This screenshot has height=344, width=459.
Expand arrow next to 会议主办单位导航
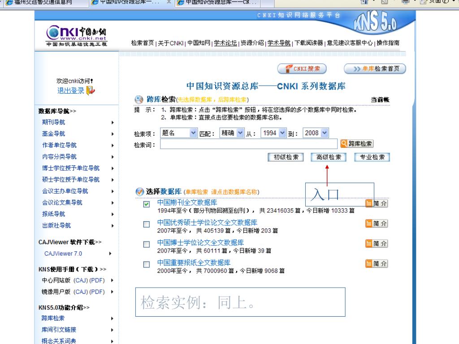[113, 191]
